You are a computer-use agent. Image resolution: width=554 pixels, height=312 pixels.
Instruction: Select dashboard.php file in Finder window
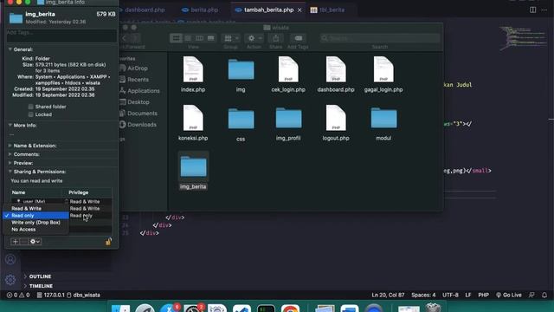(x=336, y=69)
